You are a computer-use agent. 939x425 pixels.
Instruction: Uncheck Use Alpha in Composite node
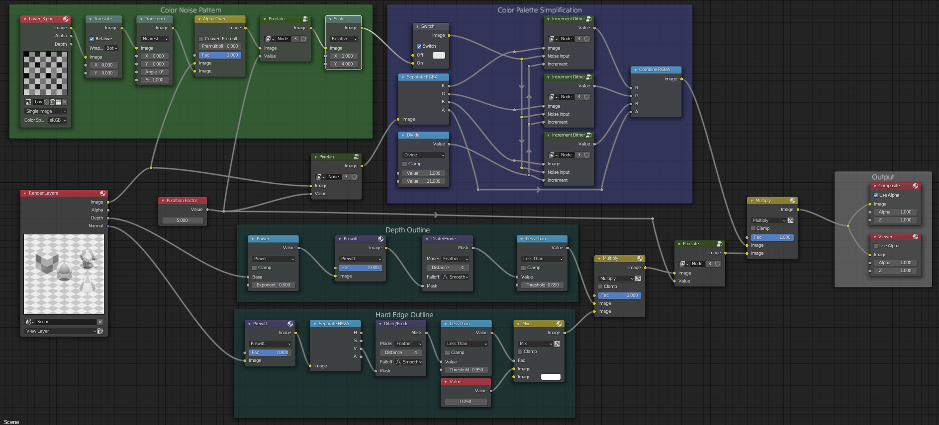tap(875, 195)
